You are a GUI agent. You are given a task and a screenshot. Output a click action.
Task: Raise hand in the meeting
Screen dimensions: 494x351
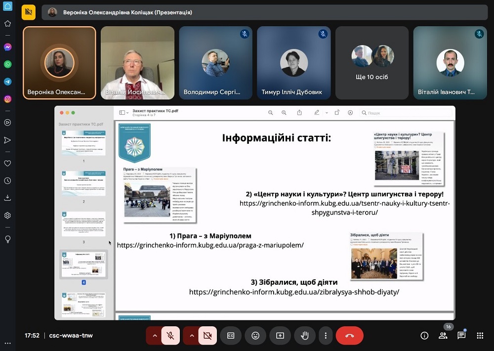[x=305, y=336]
